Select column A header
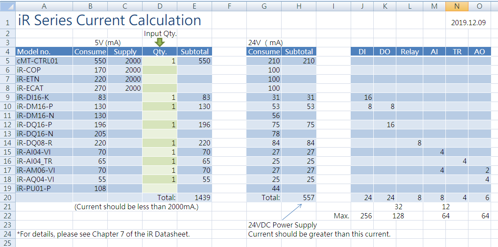This screenshot has height=247, width=498. 44,6
